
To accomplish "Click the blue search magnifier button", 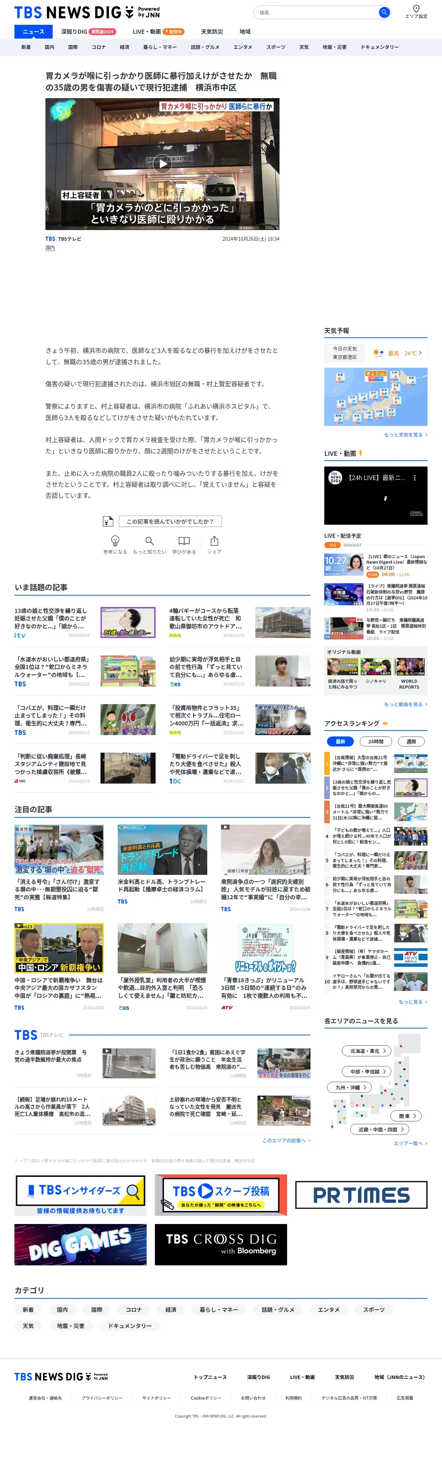I will click(x=384, y=12).
